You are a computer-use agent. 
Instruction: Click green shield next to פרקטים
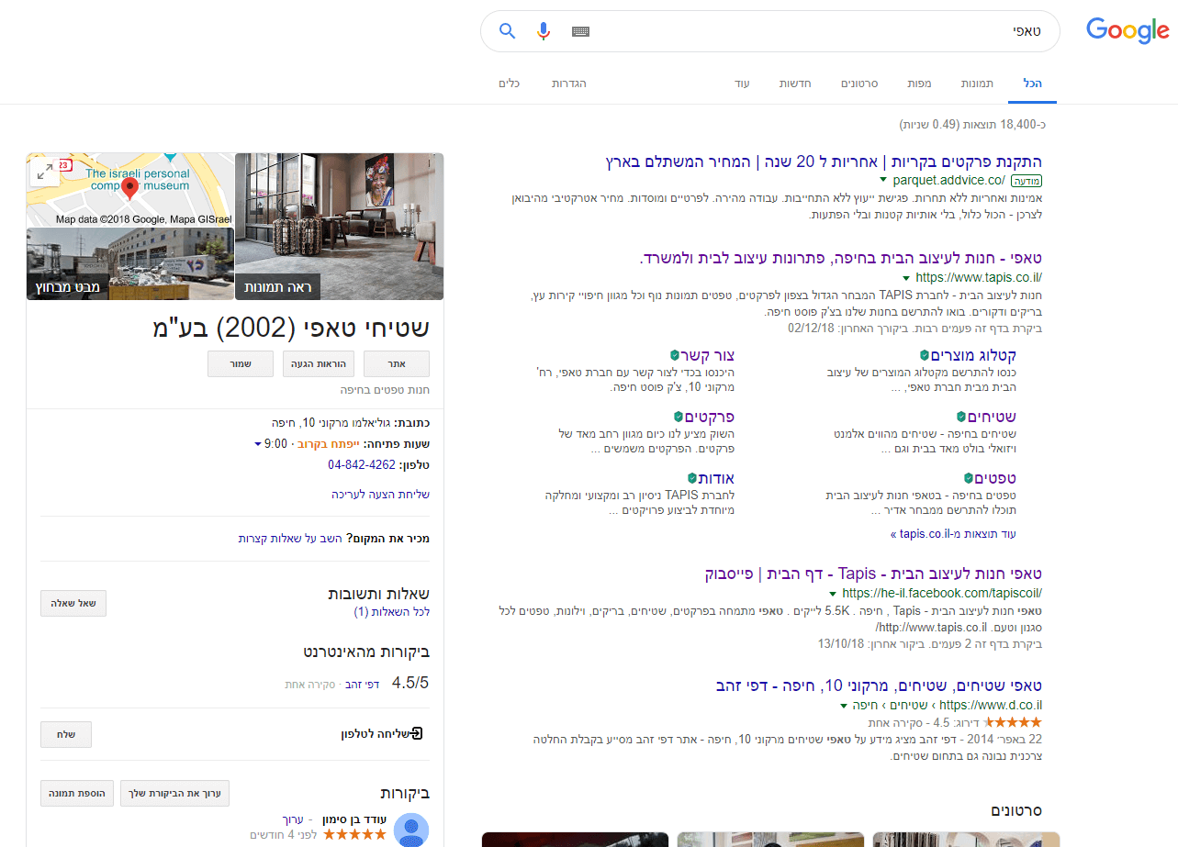tap(679, 417)
